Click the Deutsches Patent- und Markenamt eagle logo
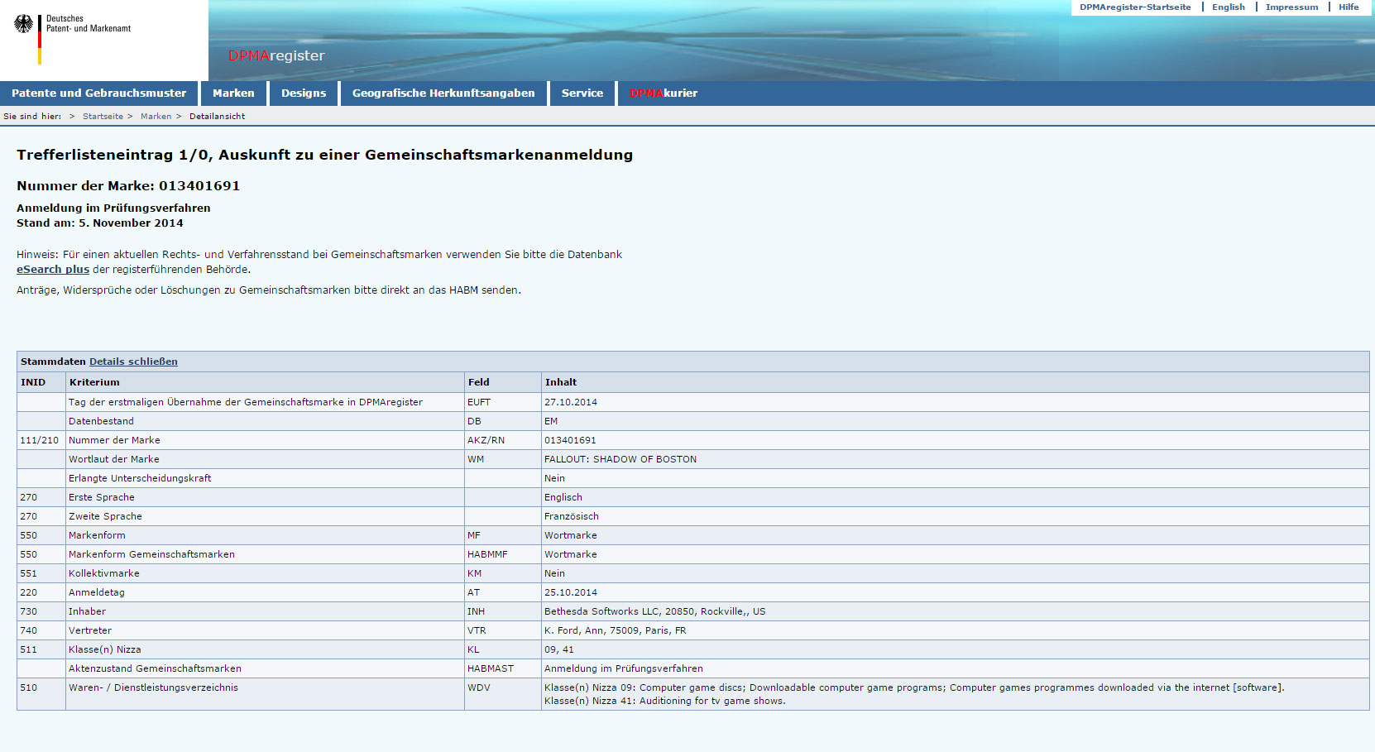 pos(23,24)
